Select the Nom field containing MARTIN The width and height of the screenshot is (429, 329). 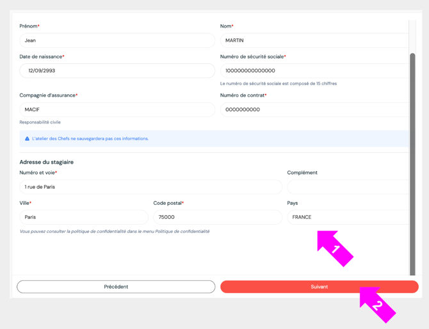pyautogui.click(x=314, y=40)
